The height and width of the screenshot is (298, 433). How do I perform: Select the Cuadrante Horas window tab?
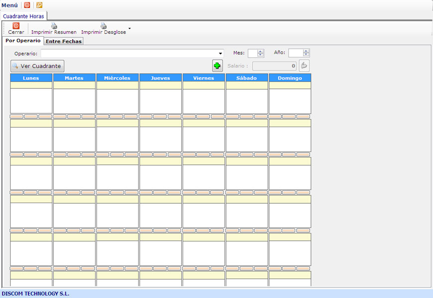23,16
